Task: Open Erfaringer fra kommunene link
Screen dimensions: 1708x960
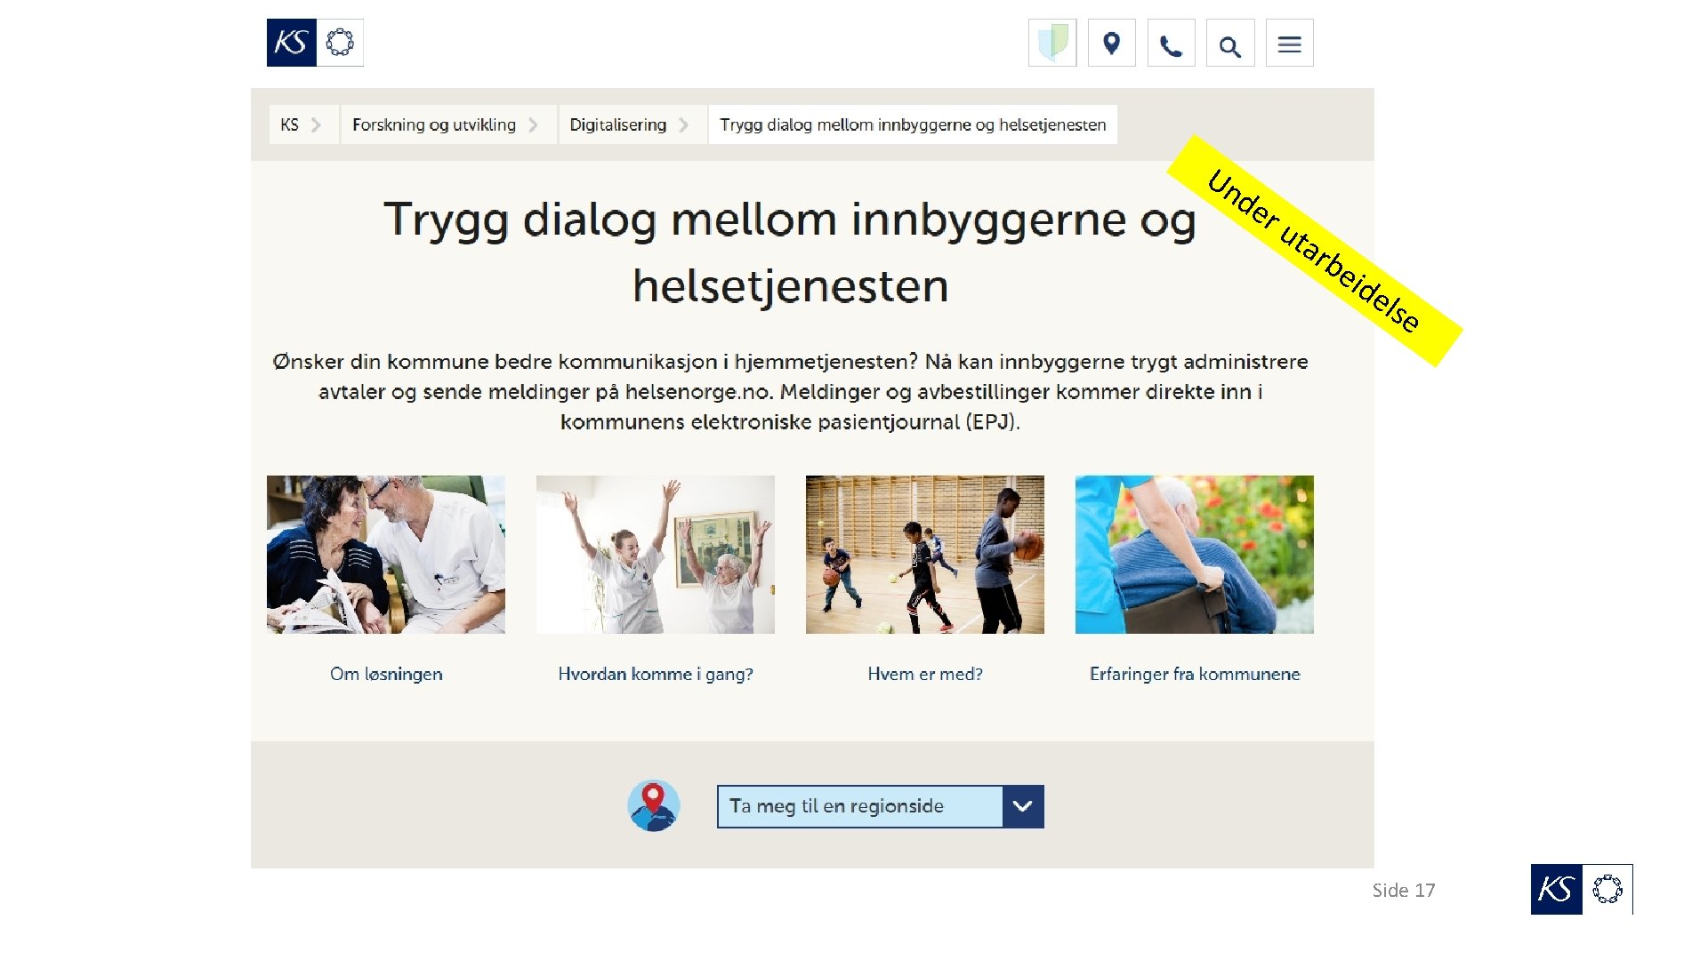Action: point(1195,674)
